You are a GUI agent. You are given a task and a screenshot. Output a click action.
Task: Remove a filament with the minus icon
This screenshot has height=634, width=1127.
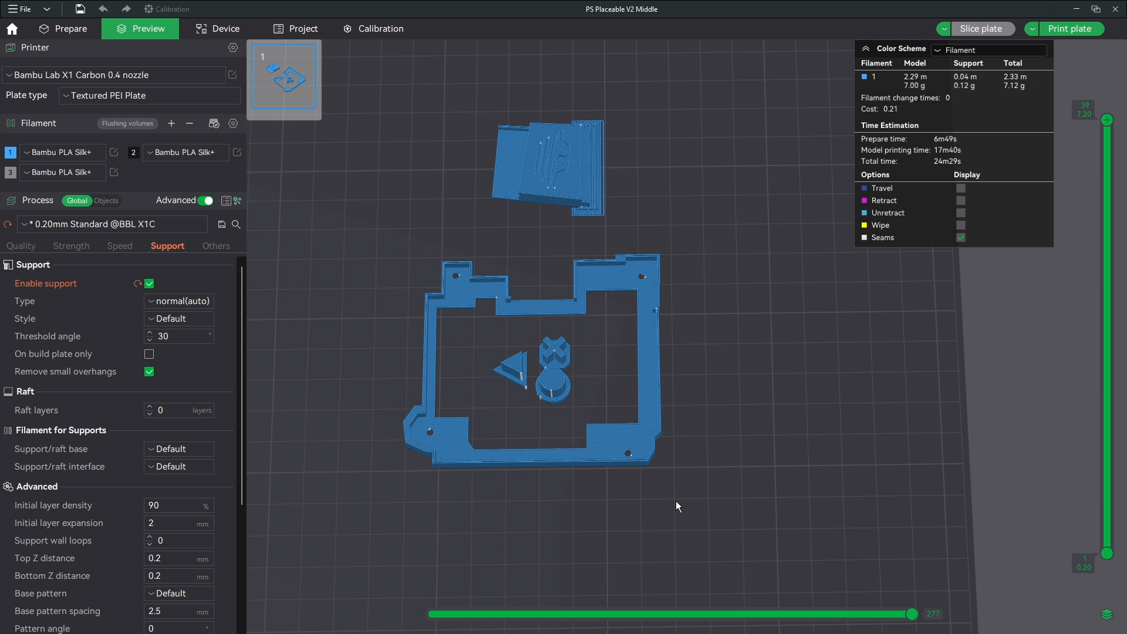pos(190,123)
